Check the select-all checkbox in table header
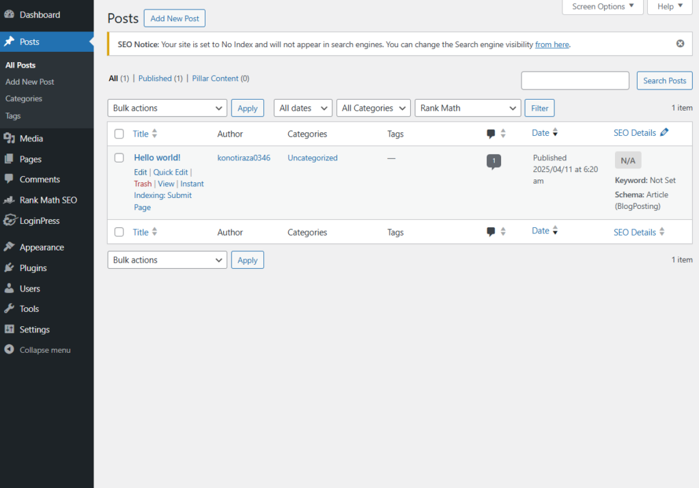Image resolution: width=699 pixels, height=488 pixels. point(119,134)
